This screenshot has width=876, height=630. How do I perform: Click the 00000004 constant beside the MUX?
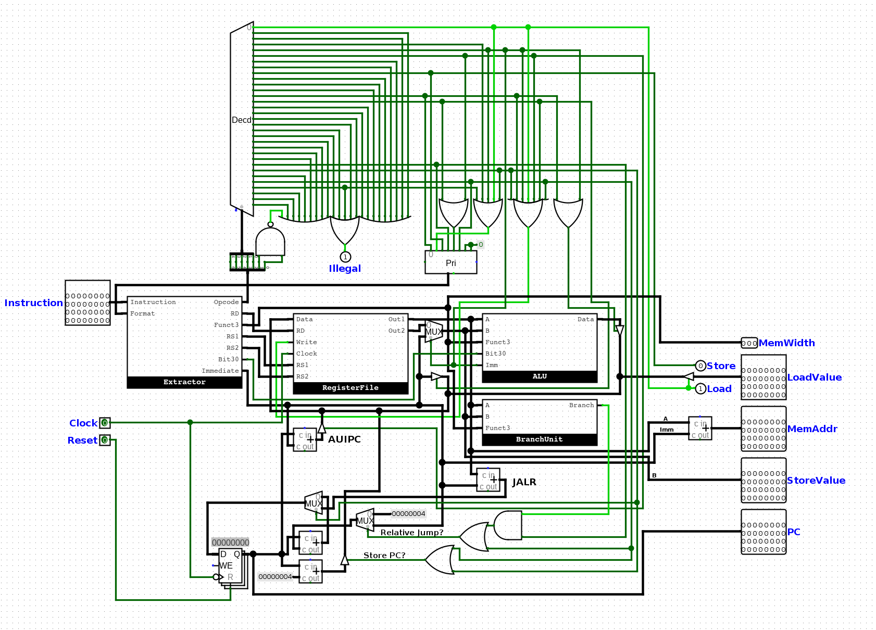tap(408, 514)
